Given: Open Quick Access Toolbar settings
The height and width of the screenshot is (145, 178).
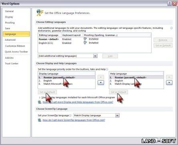Looking at the screenshot, I should coord(16,52).
